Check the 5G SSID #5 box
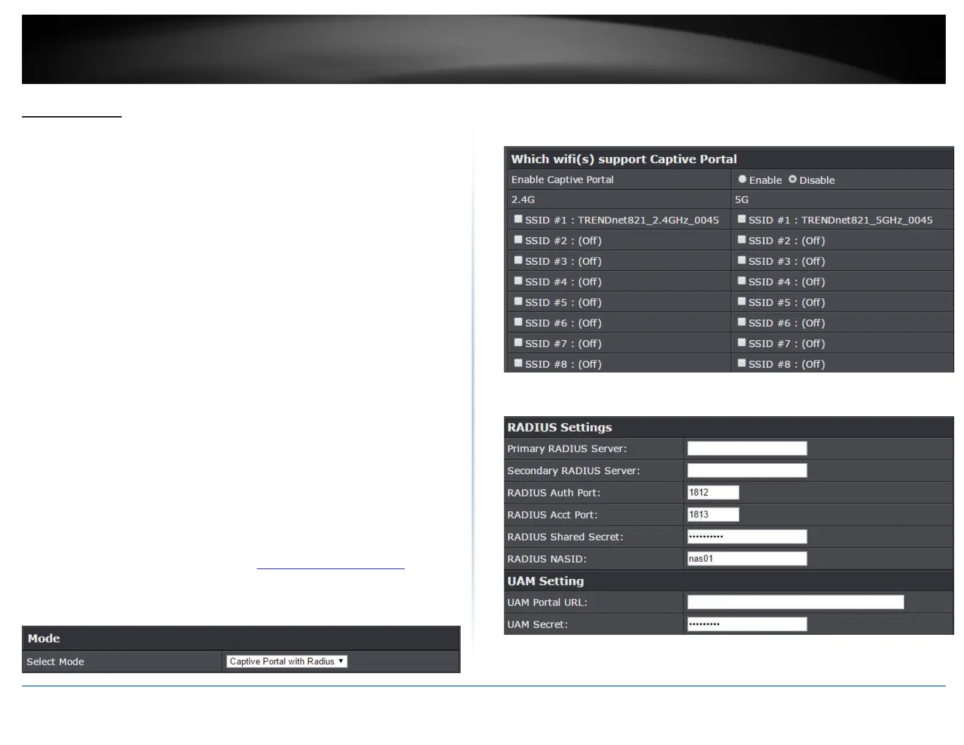Image resolution: width=964 pixels, height=745 pixels. click(741, 302)
